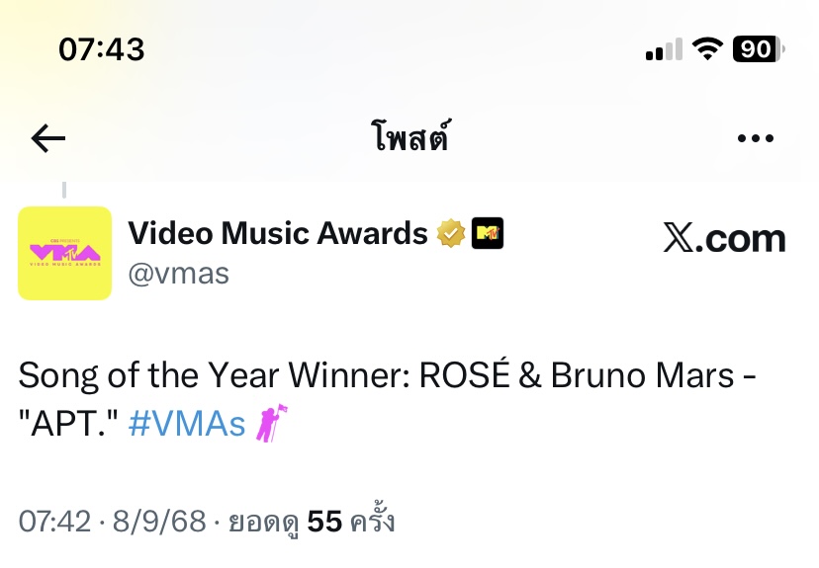Open the @vmas handle
Image resolution: width=819 pixels, height=568 pixels.
179,274
